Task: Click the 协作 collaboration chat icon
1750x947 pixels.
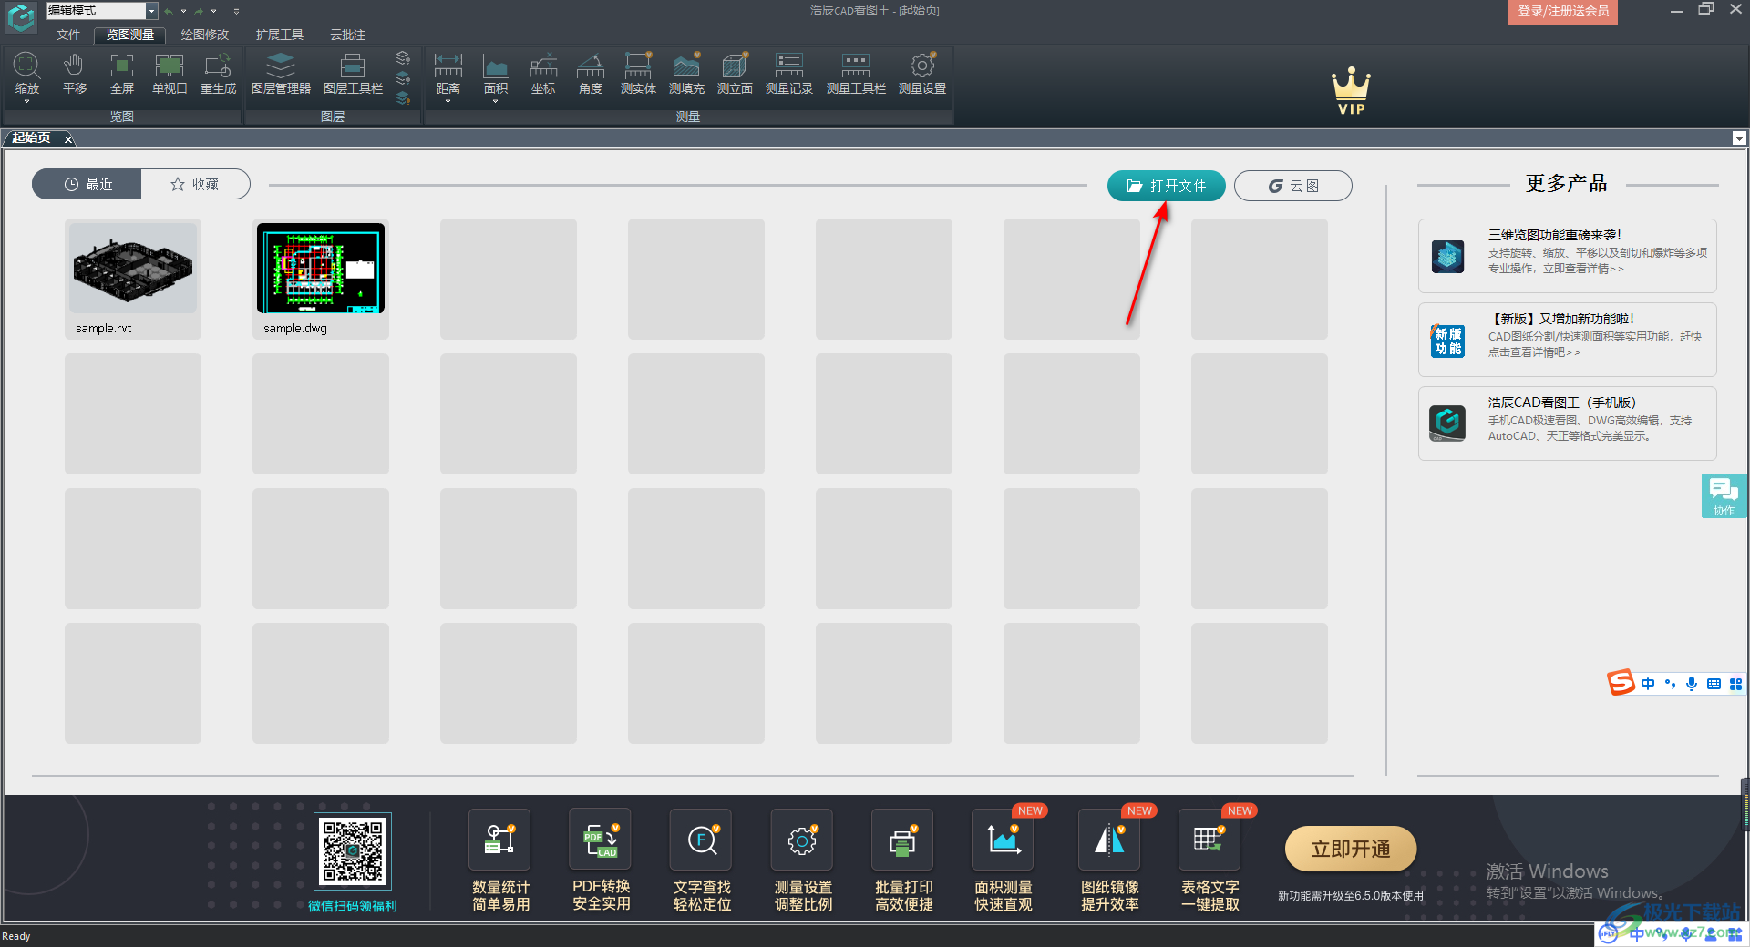Action: tap(1724, 495)
